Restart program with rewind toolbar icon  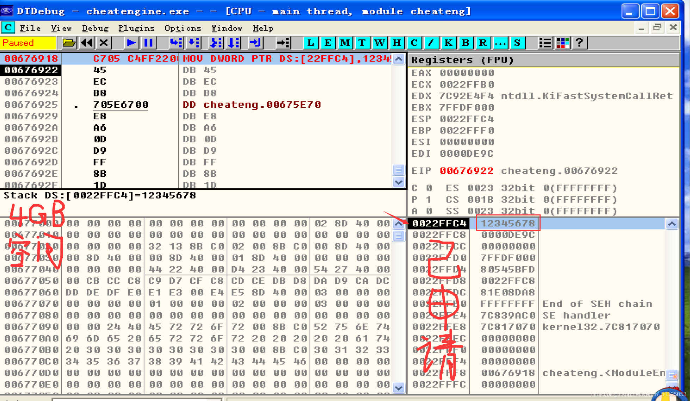click(x=87, y=43)
